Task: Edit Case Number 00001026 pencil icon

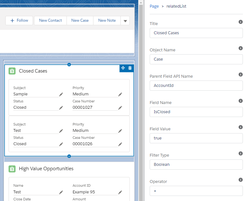Action: pos(120,144)
